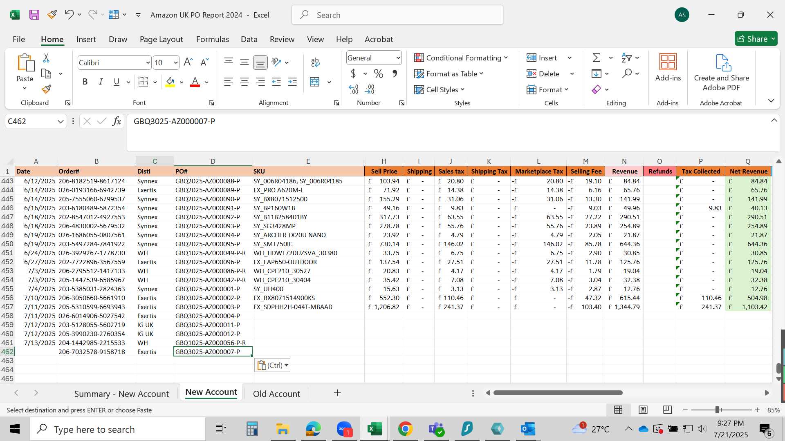Click the Search box in title bar
The image size is (785, 441).
[397, 15]
